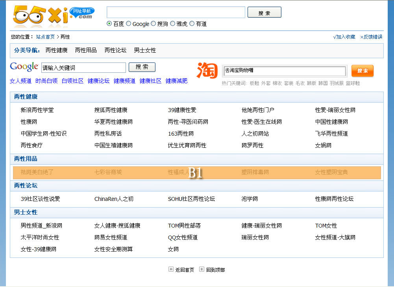Focus the main search box at page top
The image size is (394, 287).
click(x=176, y=12)
